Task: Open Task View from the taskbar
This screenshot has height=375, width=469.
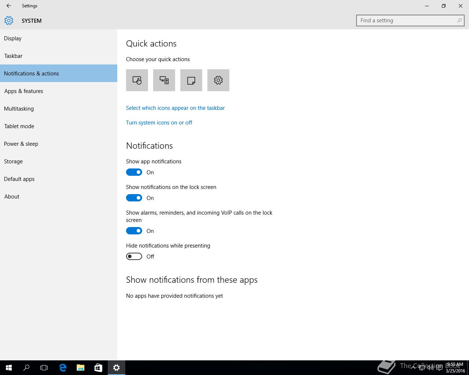Action: click(44, 368)
